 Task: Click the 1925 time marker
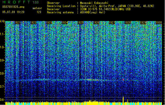(x=80, y=23)
